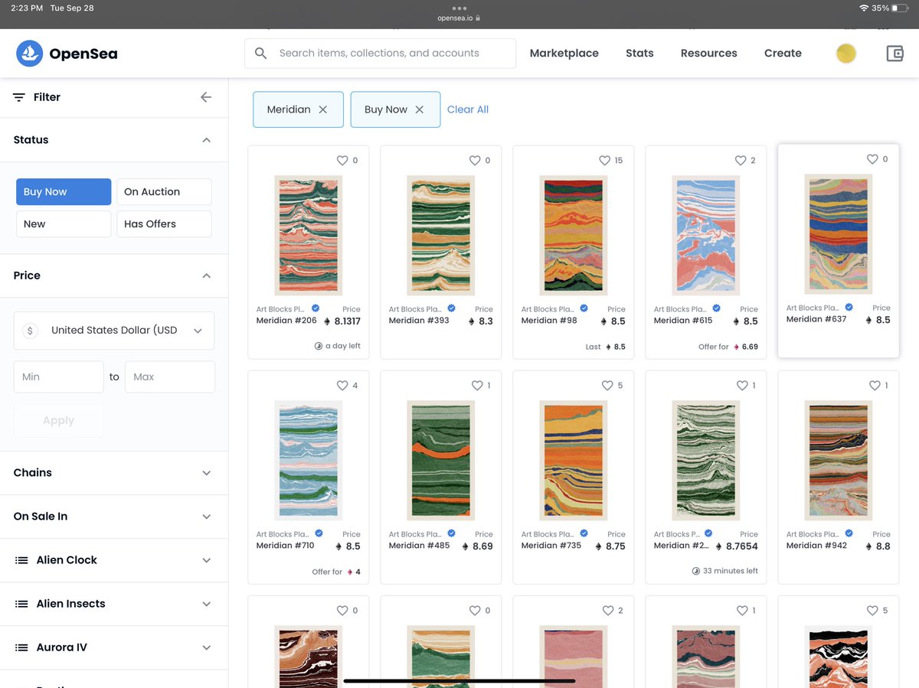Open the wallet icon
The height and width of the screenshot is (688, 919).
click(894, 54)
